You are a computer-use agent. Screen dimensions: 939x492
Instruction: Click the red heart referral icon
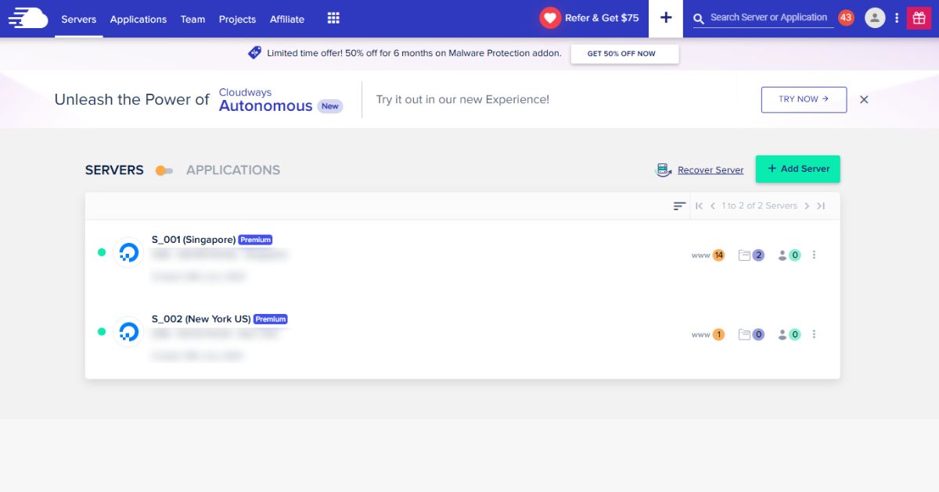click(550, 18)
